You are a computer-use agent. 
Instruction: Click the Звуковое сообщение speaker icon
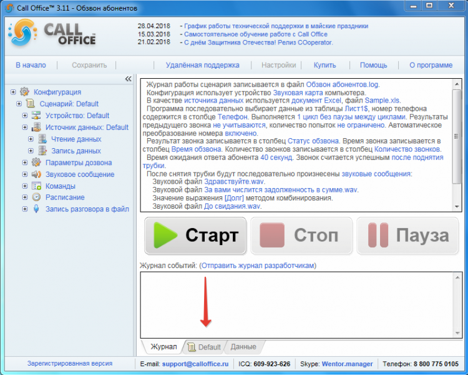(36, 174)
